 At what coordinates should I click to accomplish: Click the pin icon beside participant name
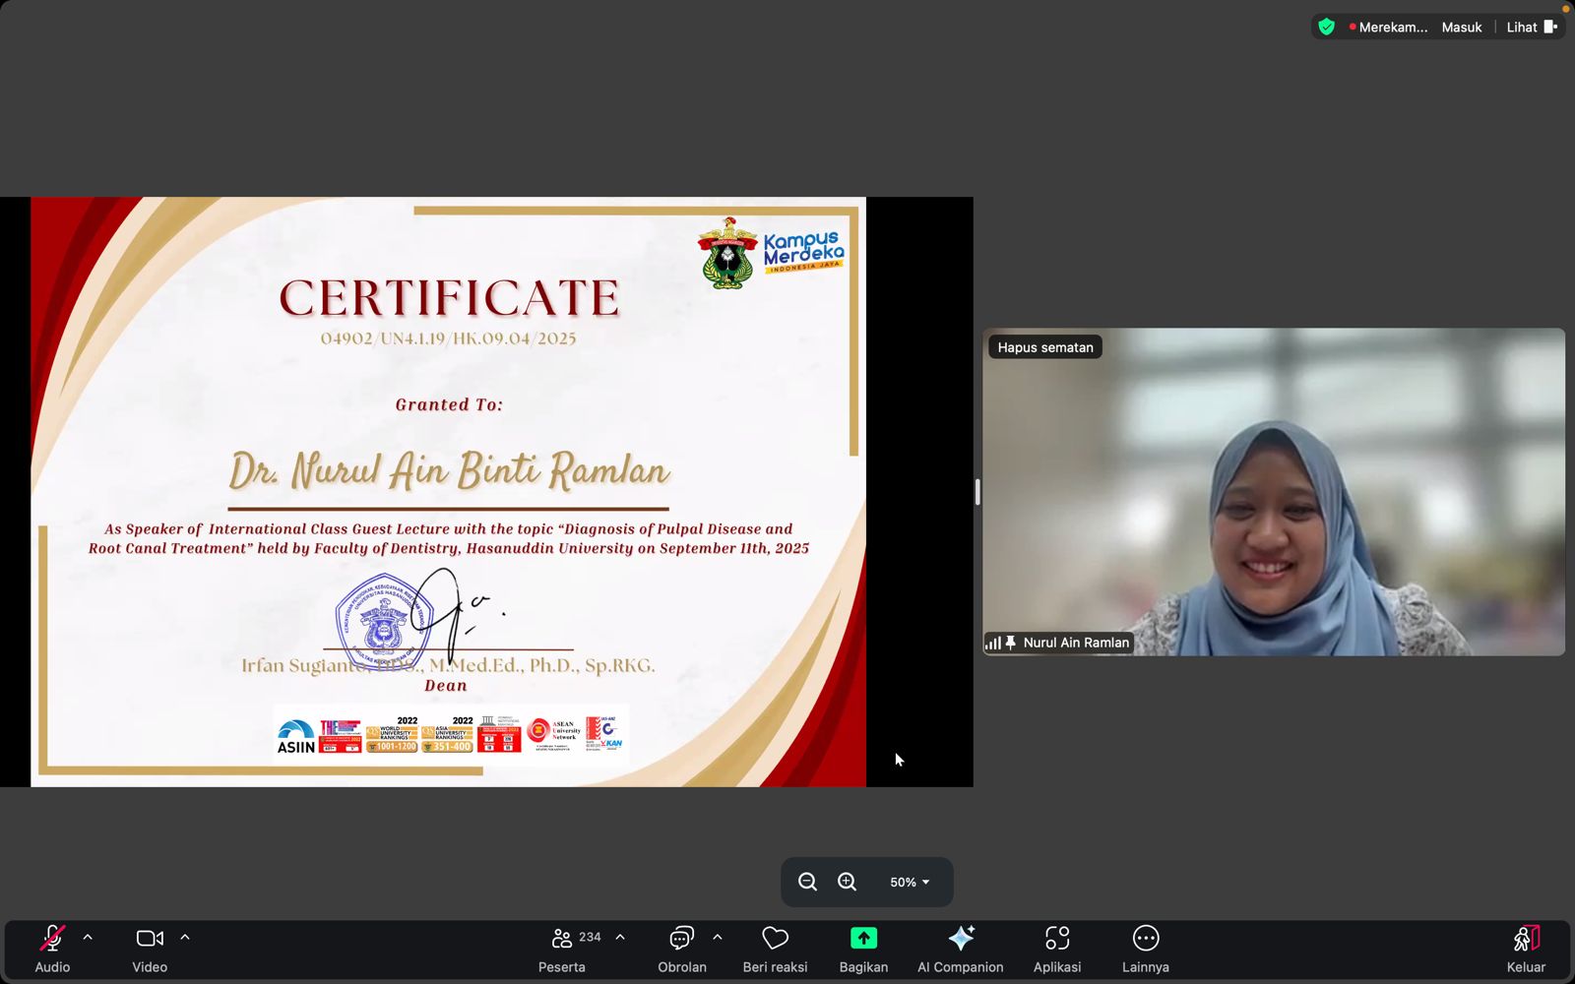coord(1010,643)
